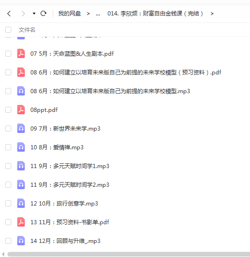Image resolution: width=250 pixels, height=257 pixels.
Task: Click audio icon for 爱情禅.mp3
Action: pyautogui.click(x=21, y=147)
